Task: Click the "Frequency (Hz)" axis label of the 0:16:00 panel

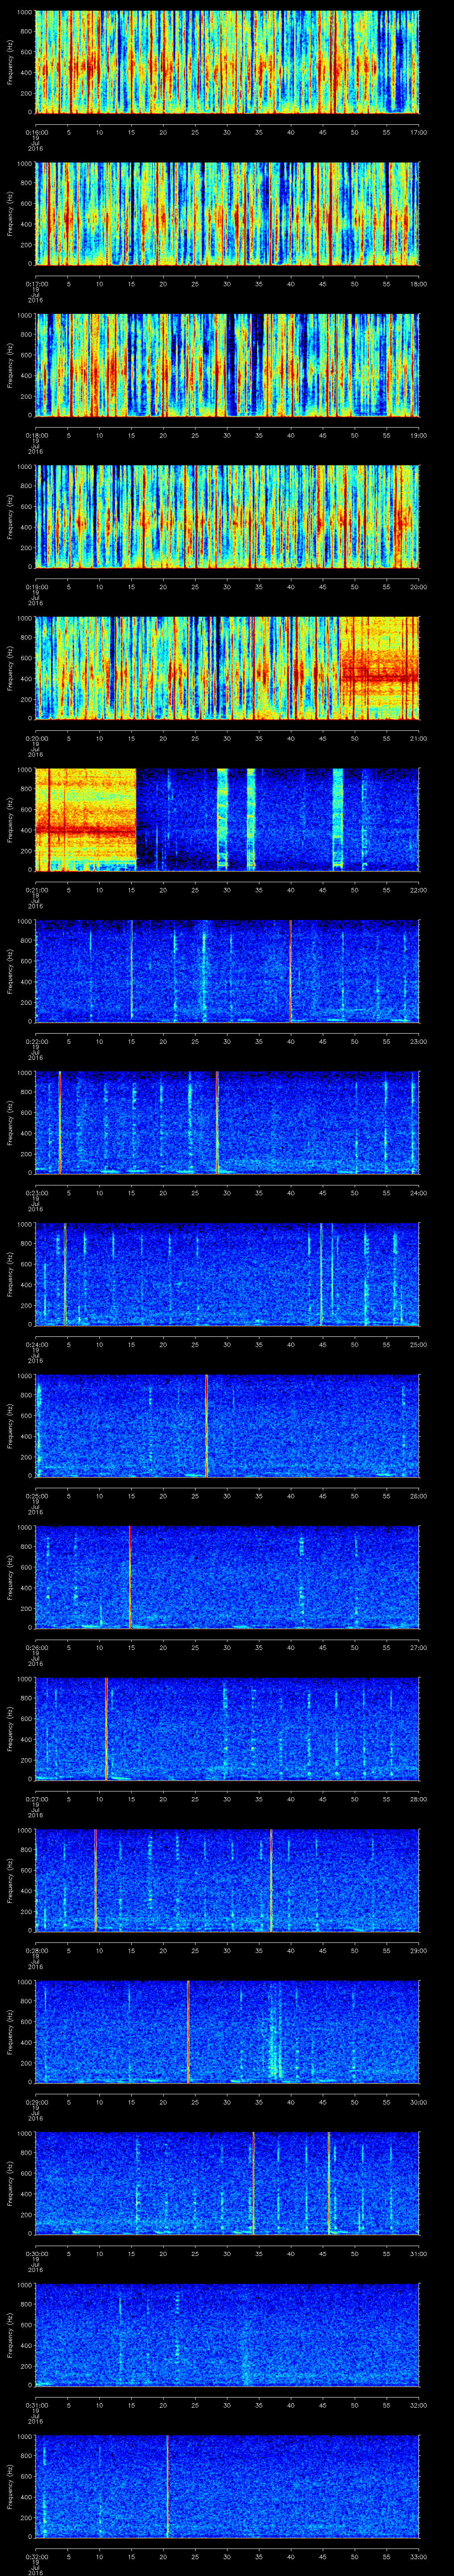Action: click(x=10, y=62)
